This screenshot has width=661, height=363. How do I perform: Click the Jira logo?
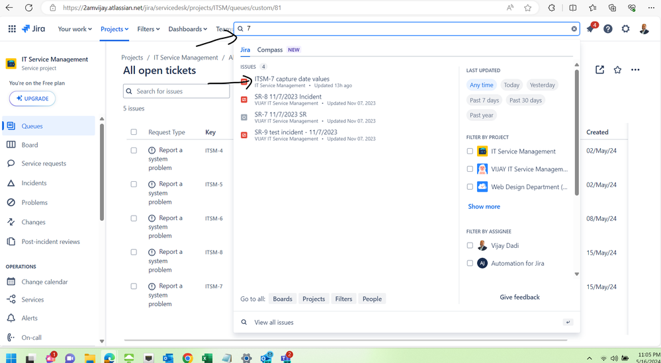coord(34,28)
